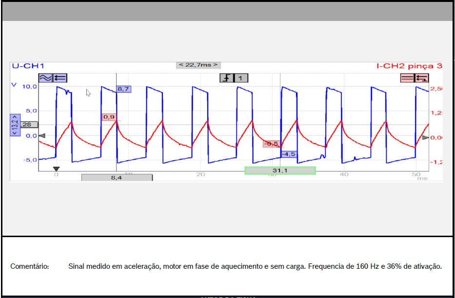Viewport: 455px width, 298px height.
Task: Click the 13,2 vertical range stepper
Action: tap(15, 125)
